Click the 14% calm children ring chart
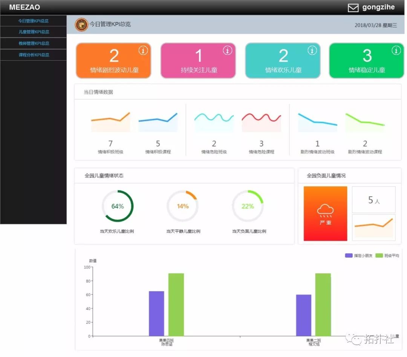The width and height of the screenshot is (407, 357). coord(182,206)
